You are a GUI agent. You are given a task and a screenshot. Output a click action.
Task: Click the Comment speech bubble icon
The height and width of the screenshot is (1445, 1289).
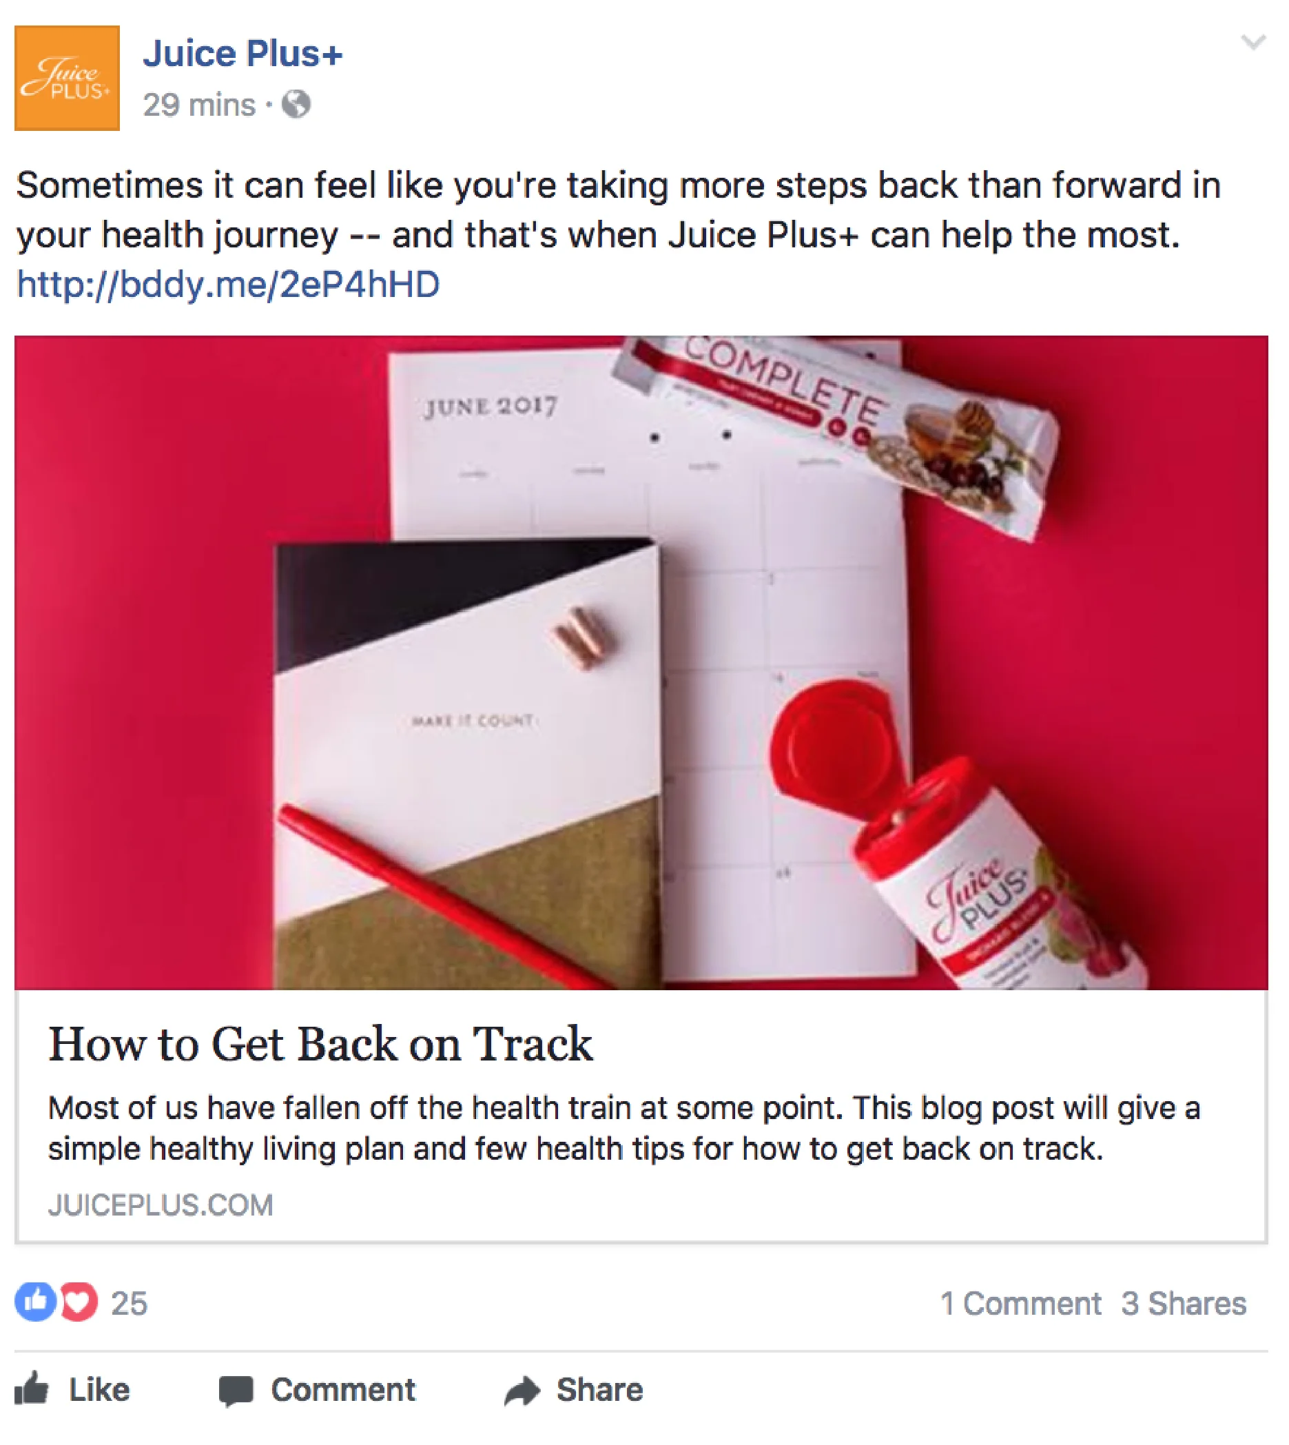[x=236, y=1391]
